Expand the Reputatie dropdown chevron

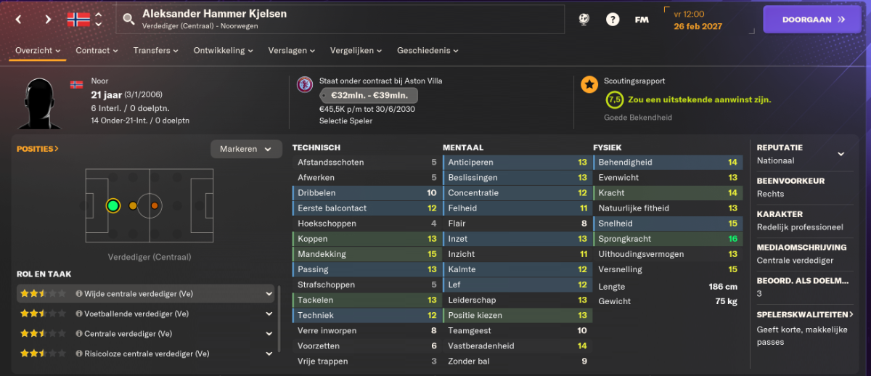(841, 154)
